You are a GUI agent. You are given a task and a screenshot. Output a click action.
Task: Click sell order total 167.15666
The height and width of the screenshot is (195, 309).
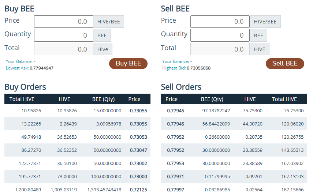click(293, 190)
